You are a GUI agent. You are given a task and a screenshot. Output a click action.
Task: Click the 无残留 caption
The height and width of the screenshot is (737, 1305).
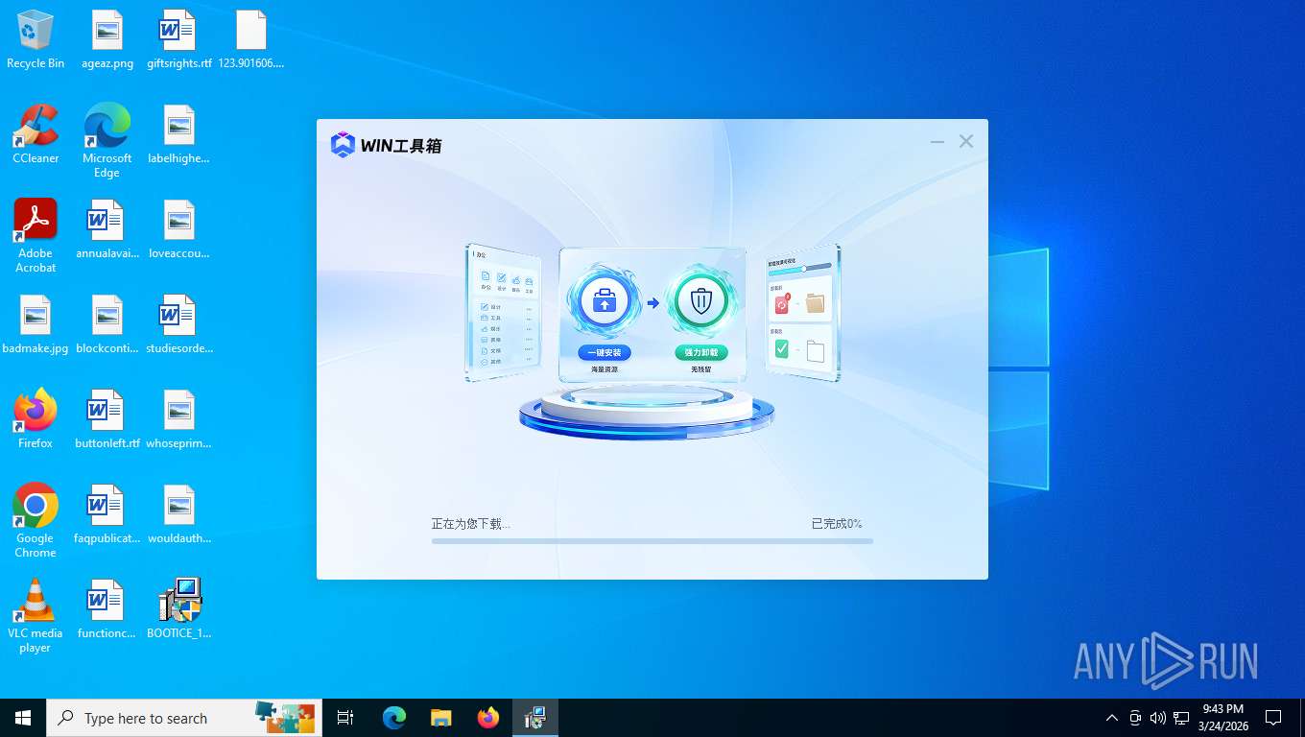click(x=701, y=369)
